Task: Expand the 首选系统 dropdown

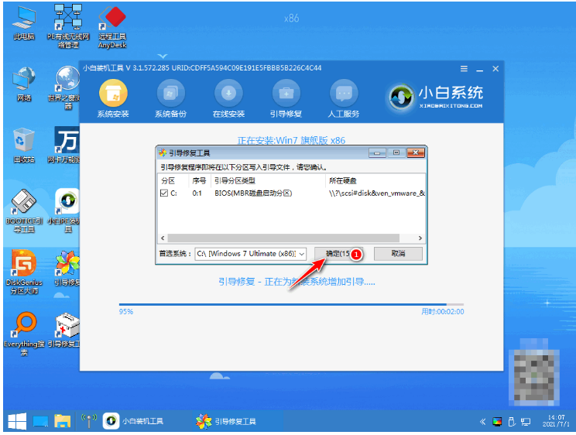Action: pos(301,254)
